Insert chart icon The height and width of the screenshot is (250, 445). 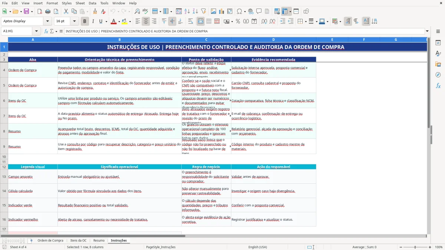(x=222, y=11)
